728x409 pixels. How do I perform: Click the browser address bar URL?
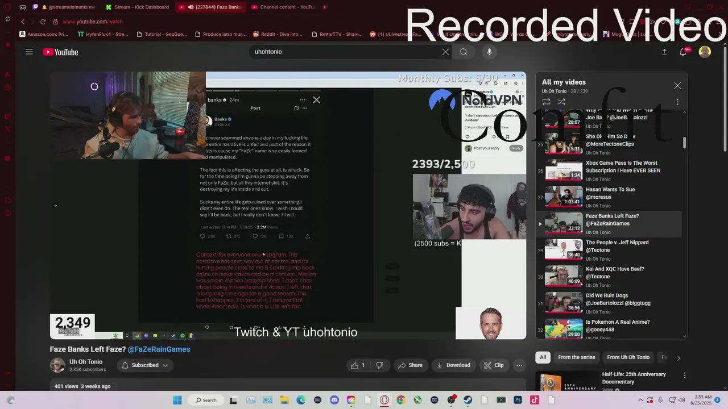point(93,22)
